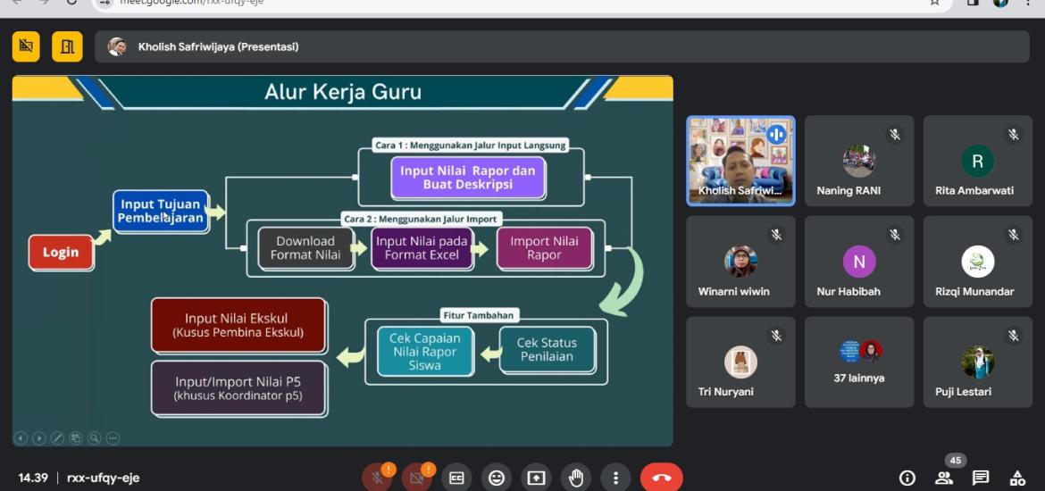Toggle the camera on/off button
Viewport: 1045px width, 491px height.
(416, 478)
